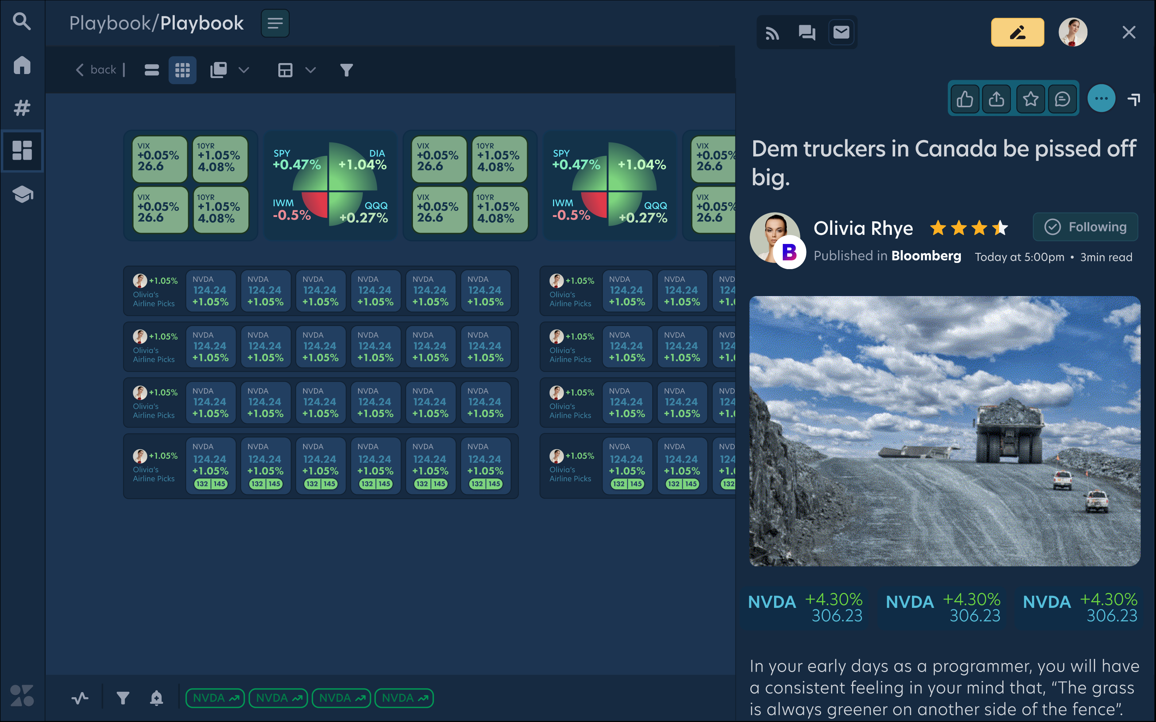Open the learning section via graduation cap icon
Image resolution: width=1156 pixels, height=722 pixels.
[x=22, y=195]
